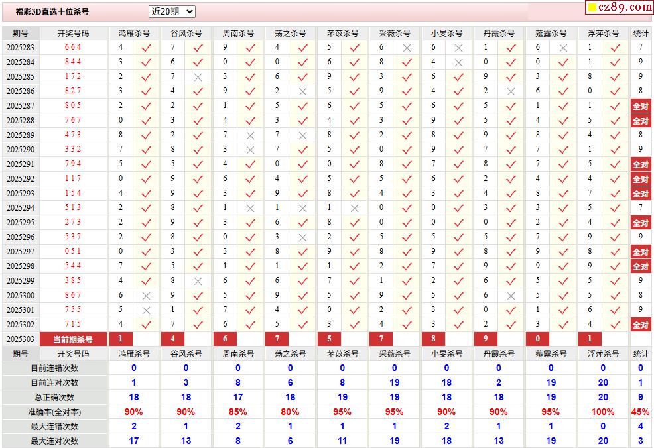Select the red 当前期杀号 label

coord(73,339)
